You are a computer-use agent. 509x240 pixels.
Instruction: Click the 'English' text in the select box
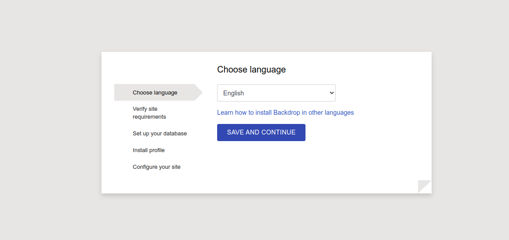233,93
